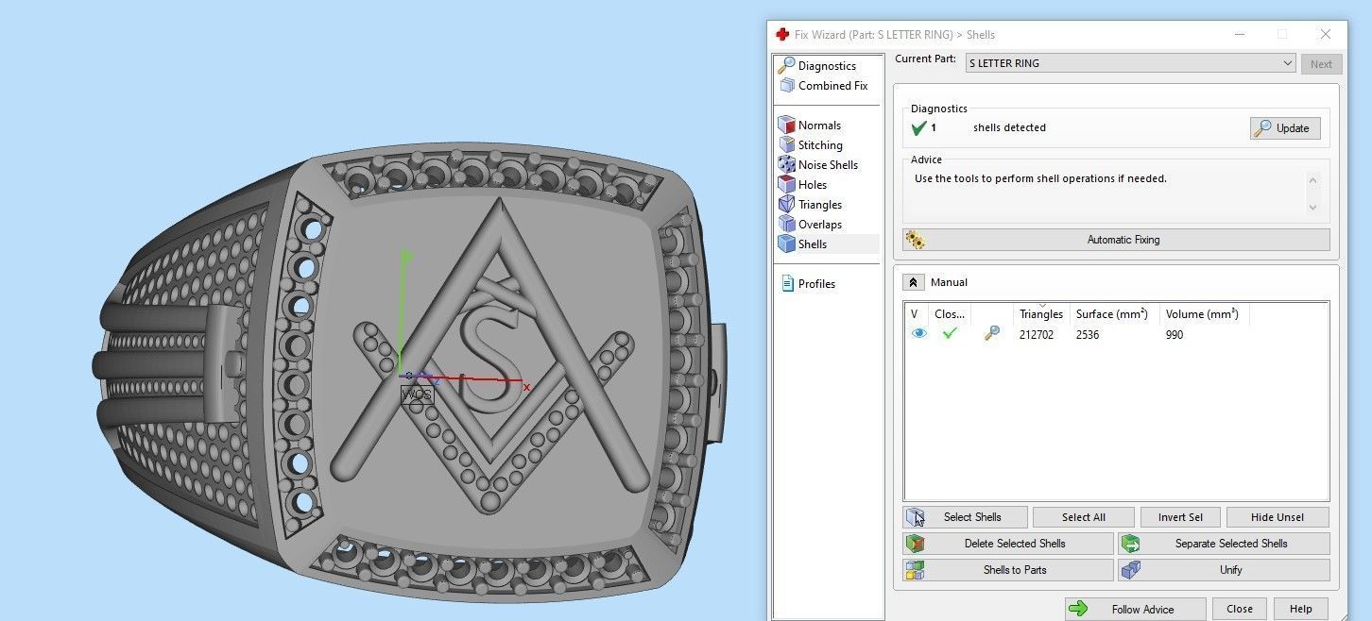
Task: Open the Profiles page
Action: pyautogui.click(x=816, y=284)
